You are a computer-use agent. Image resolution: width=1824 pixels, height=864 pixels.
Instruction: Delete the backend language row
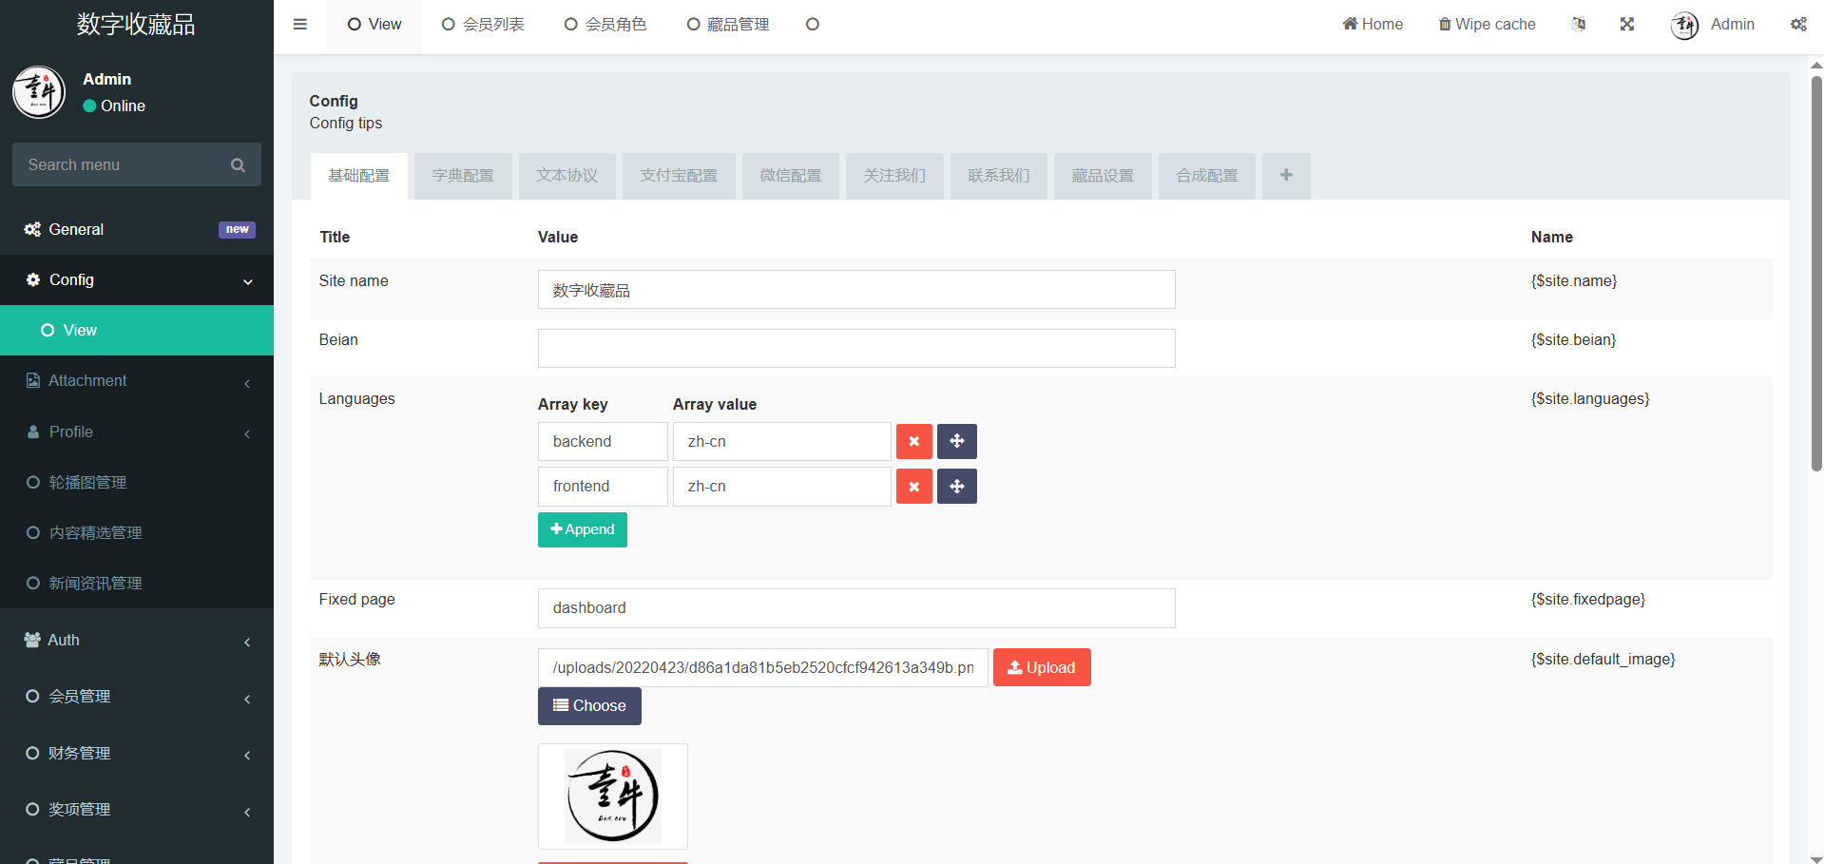coord(913,442)
